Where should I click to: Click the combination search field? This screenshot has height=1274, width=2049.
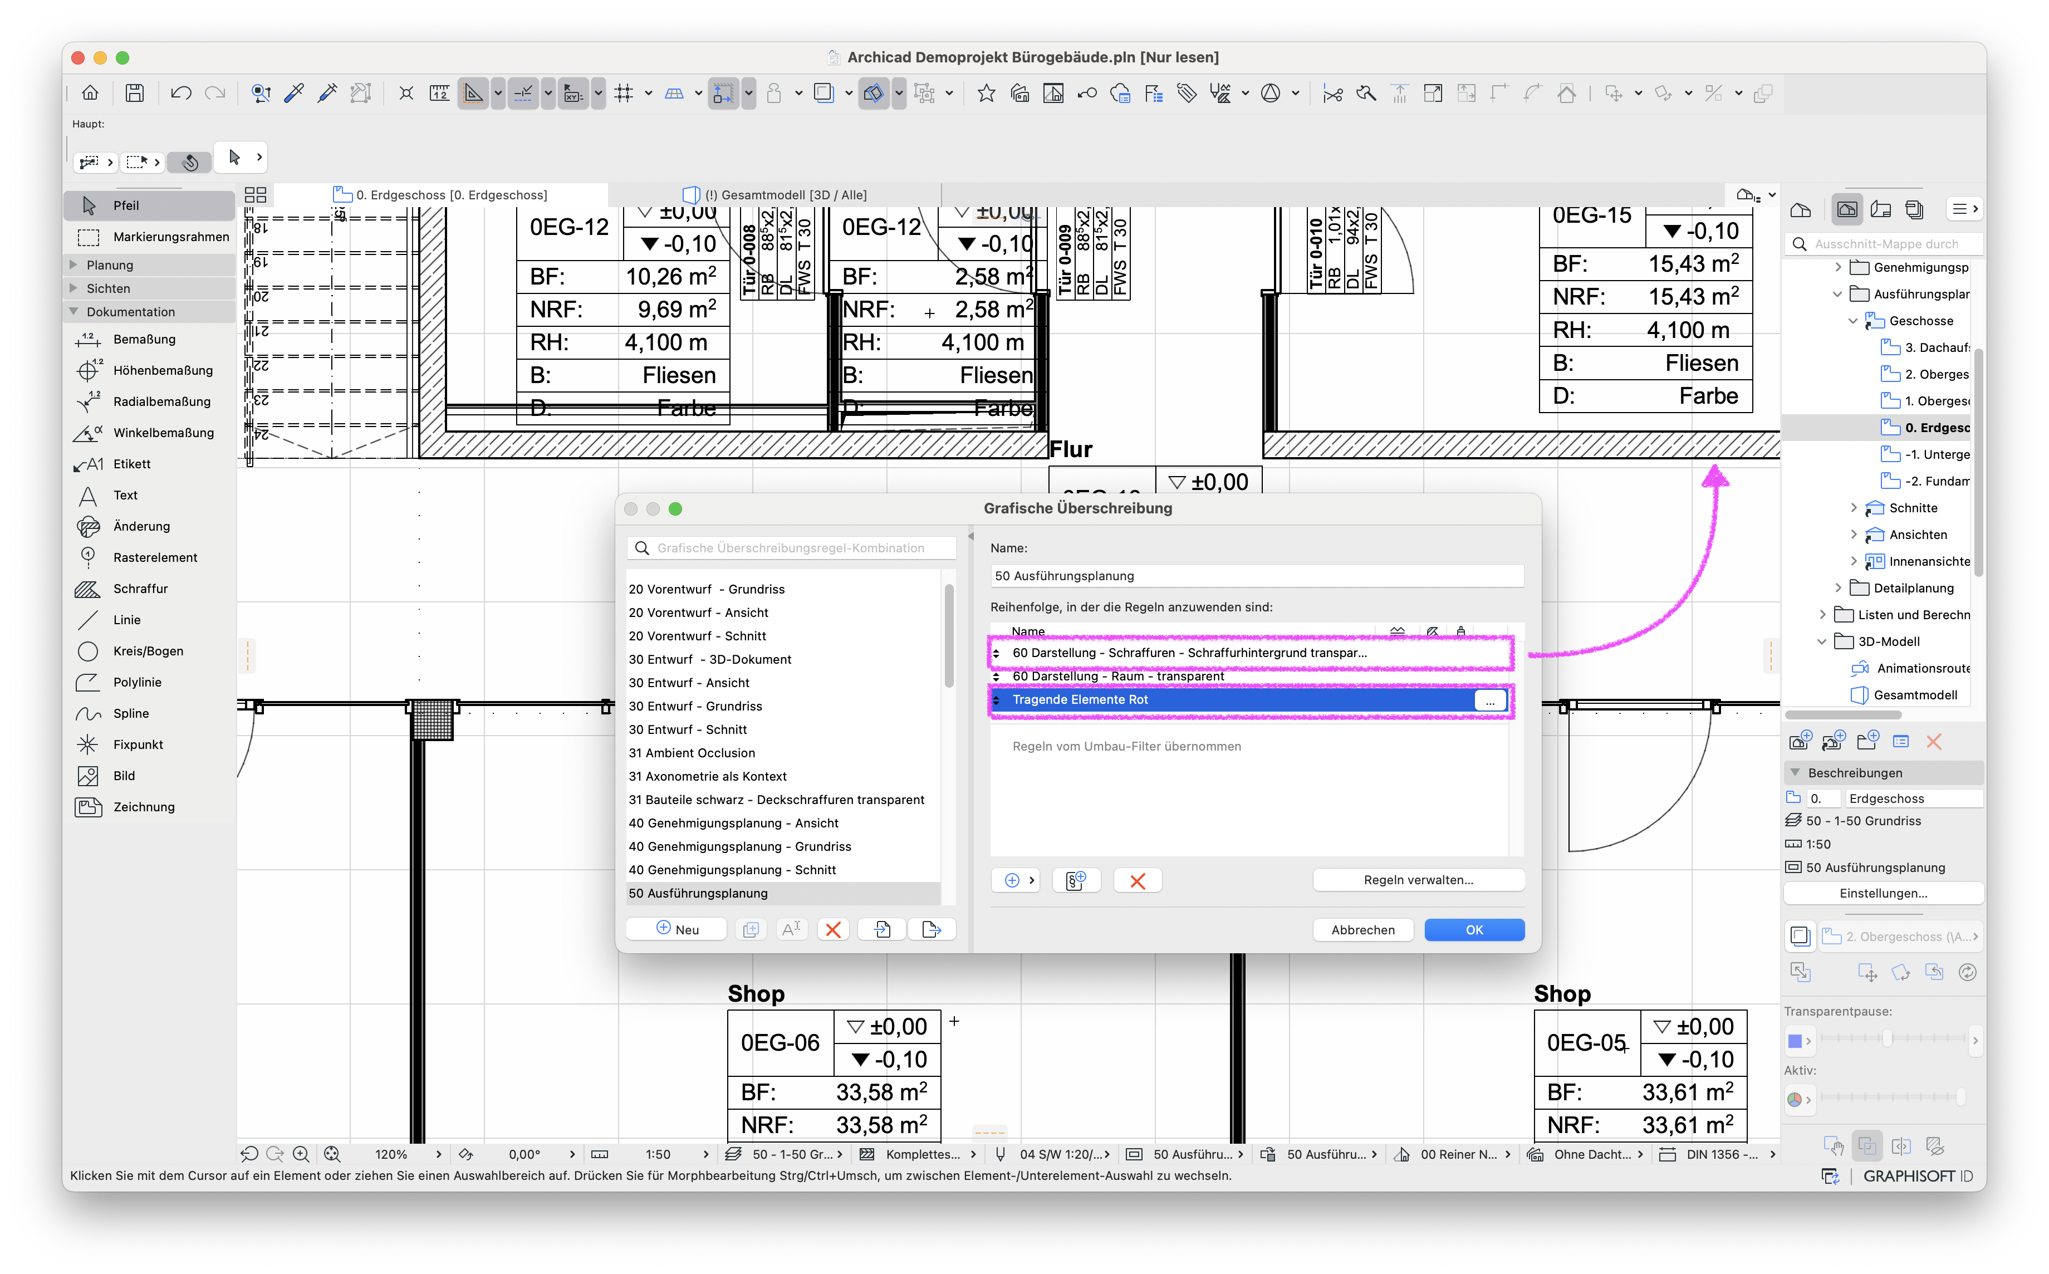(791, 548)
